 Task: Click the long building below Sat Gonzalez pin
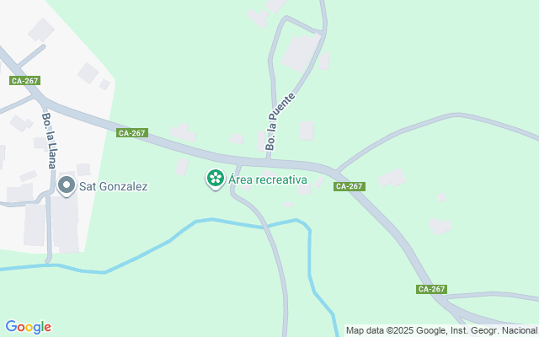point(65,223)
